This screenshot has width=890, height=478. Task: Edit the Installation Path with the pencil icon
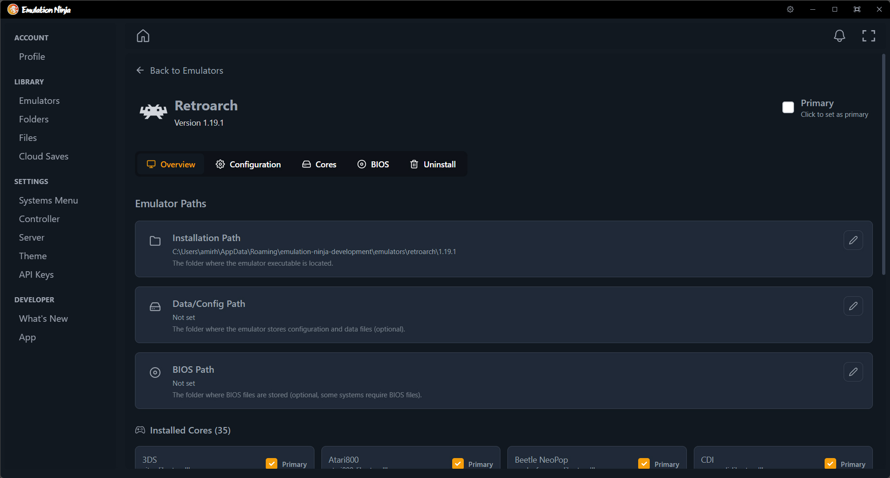click(x=853, y=240)
